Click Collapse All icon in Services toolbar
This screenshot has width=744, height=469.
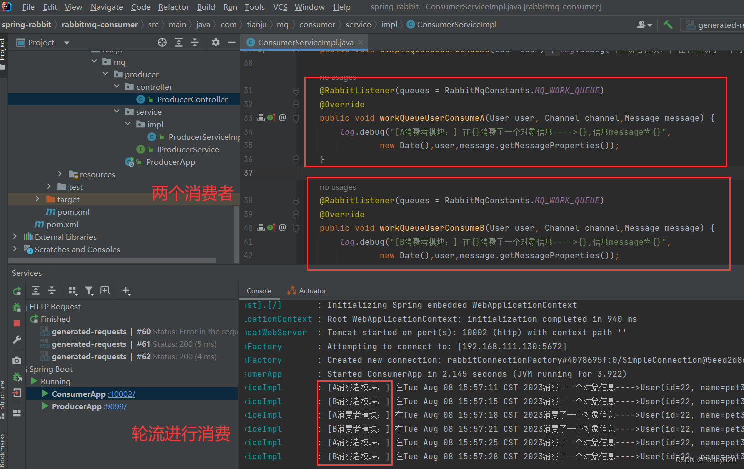tap(52, 290)
